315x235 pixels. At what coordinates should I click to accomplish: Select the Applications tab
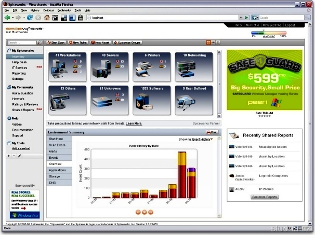click(x=59, y=170)
